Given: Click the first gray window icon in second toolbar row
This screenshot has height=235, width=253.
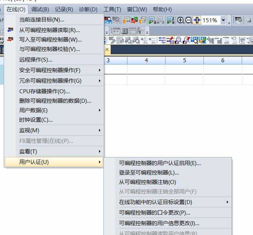Looking at the screenshot, I should 116,31.
